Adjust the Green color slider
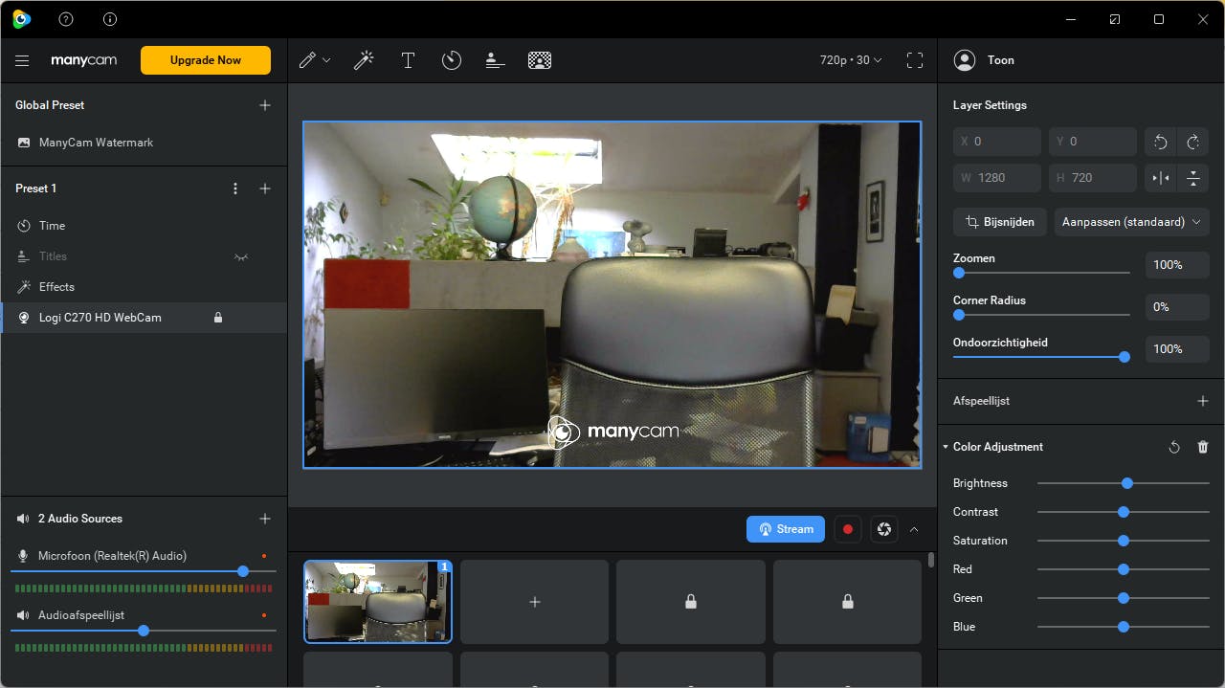 click(x=1124, y=598)
